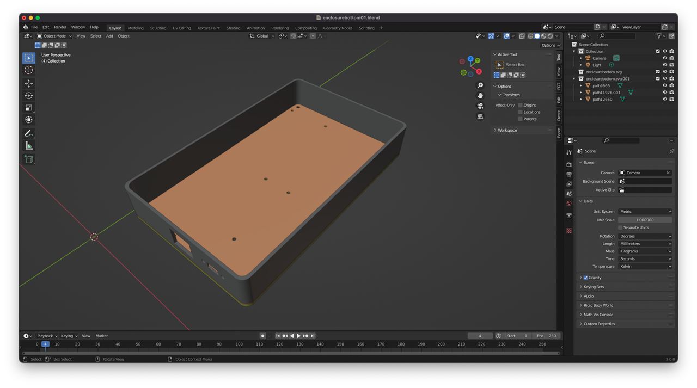Switch perspective/orthographic with the grid icon

pos(480,116)
